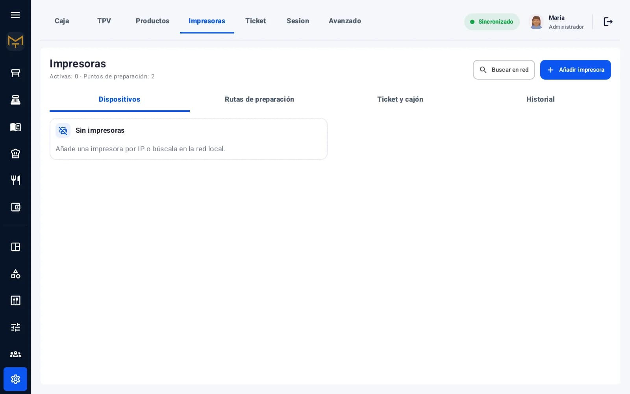The width and height of the screenshot is (630, 394).
Task: Click the Sincronizado status badge
Action: [x=492, y=22]
